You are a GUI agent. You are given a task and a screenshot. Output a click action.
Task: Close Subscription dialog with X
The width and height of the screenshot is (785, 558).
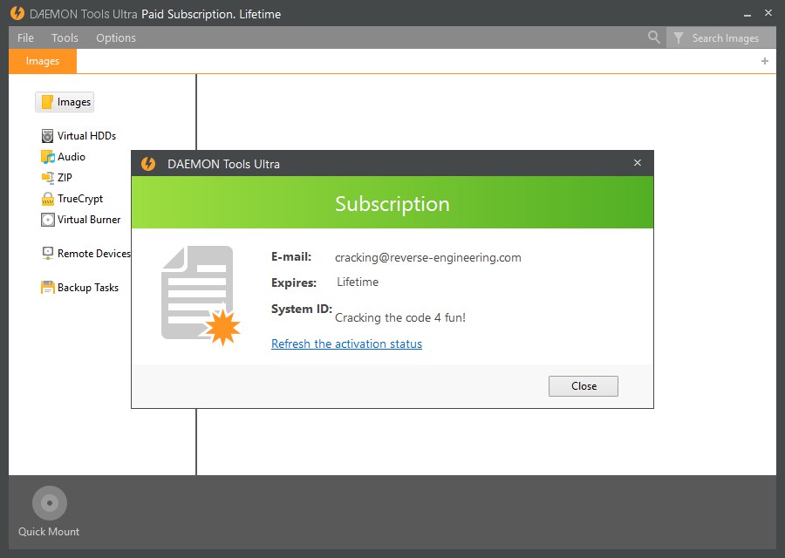tap(638, 163)
